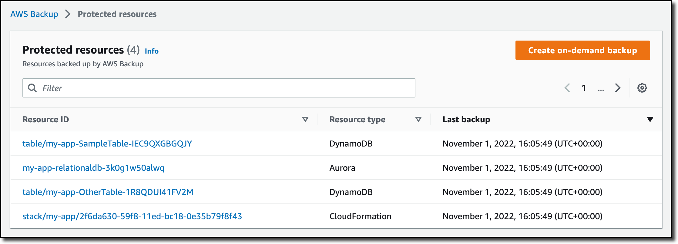Navigate to AWS Backup breadcrumb
Image resolution: width=678 pixels, height=244 pixels.
click(x=34, y=14)
